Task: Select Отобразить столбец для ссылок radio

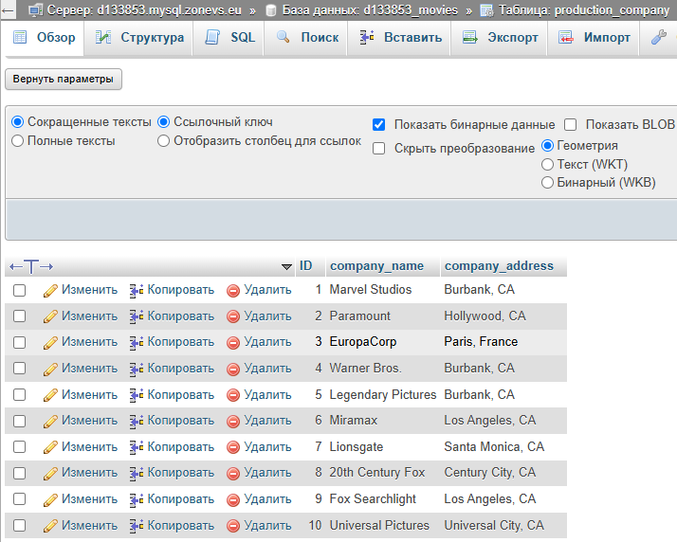Action: click(163, 141)
